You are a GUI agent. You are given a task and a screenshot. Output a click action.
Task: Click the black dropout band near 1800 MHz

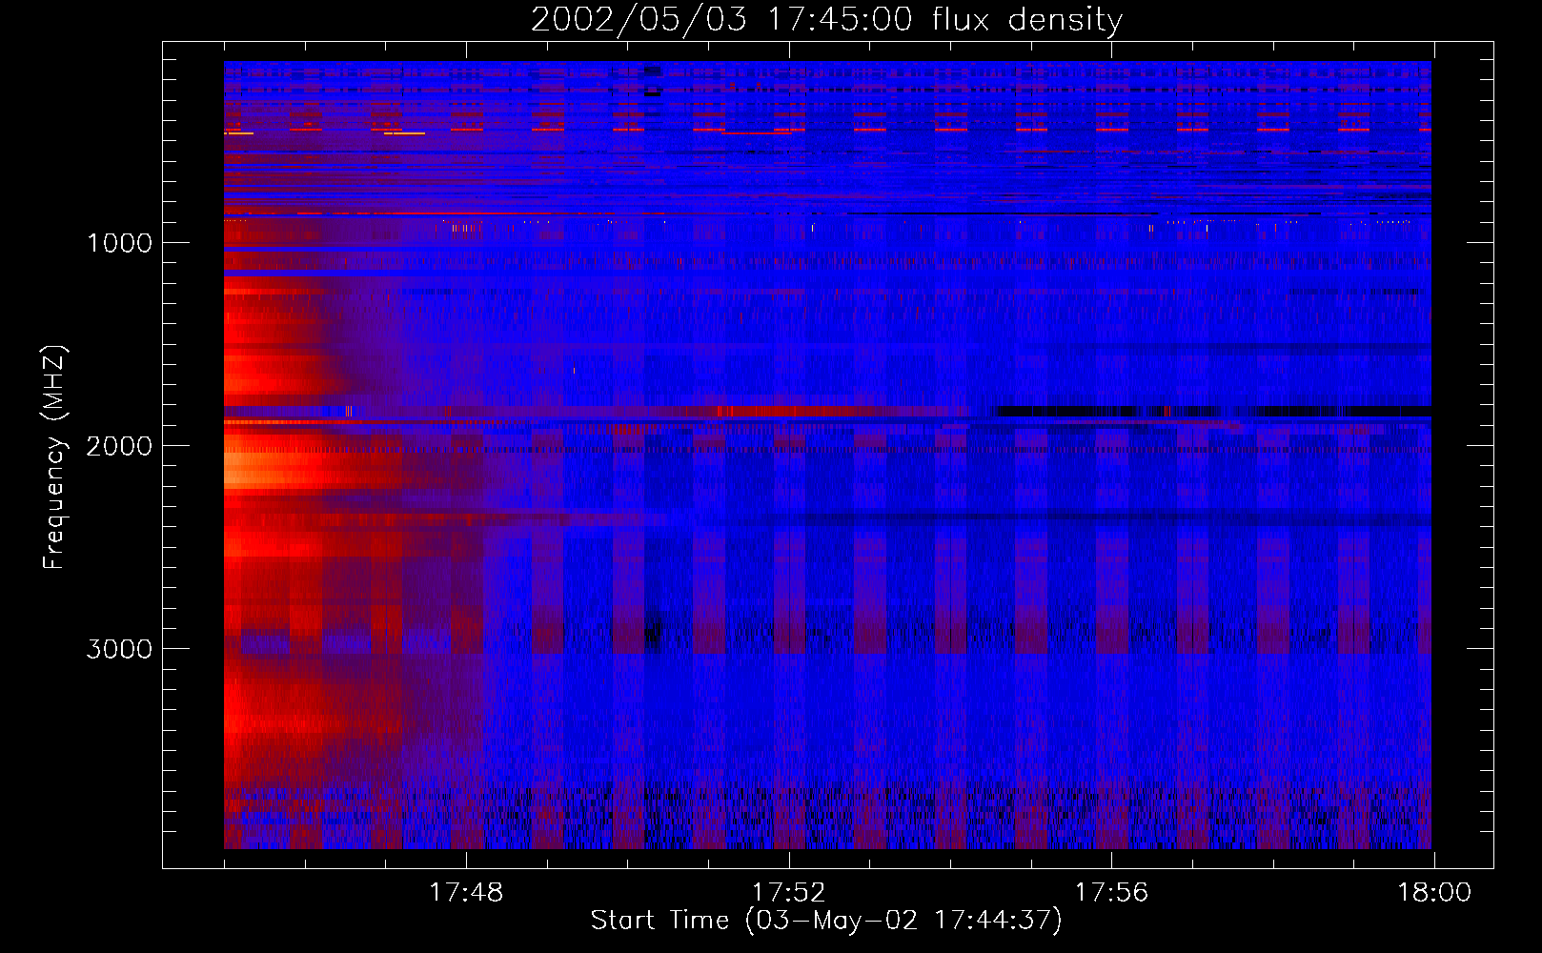point(1212,411)
